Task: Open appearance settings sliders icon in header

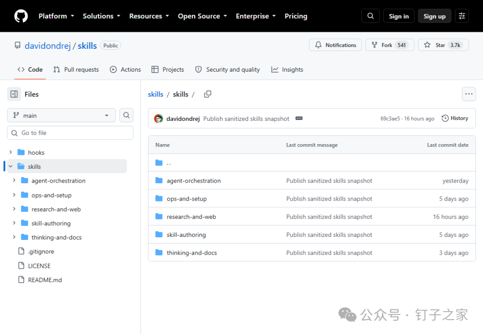Action: click(x=462, y=16)
